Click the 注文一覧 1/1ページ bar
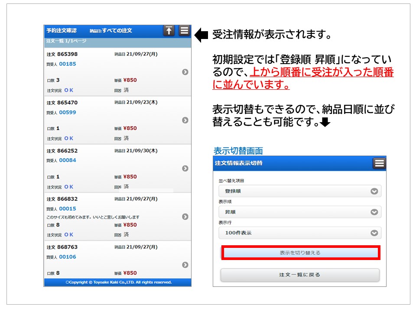 coord(117,41)
